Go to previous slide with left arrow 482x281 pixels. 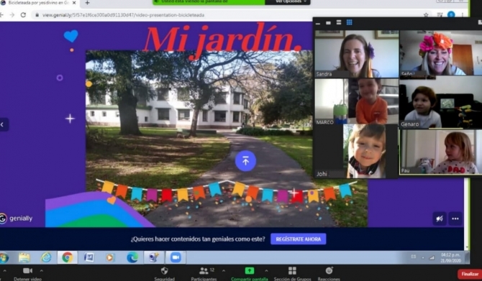[x=3, y=124]
